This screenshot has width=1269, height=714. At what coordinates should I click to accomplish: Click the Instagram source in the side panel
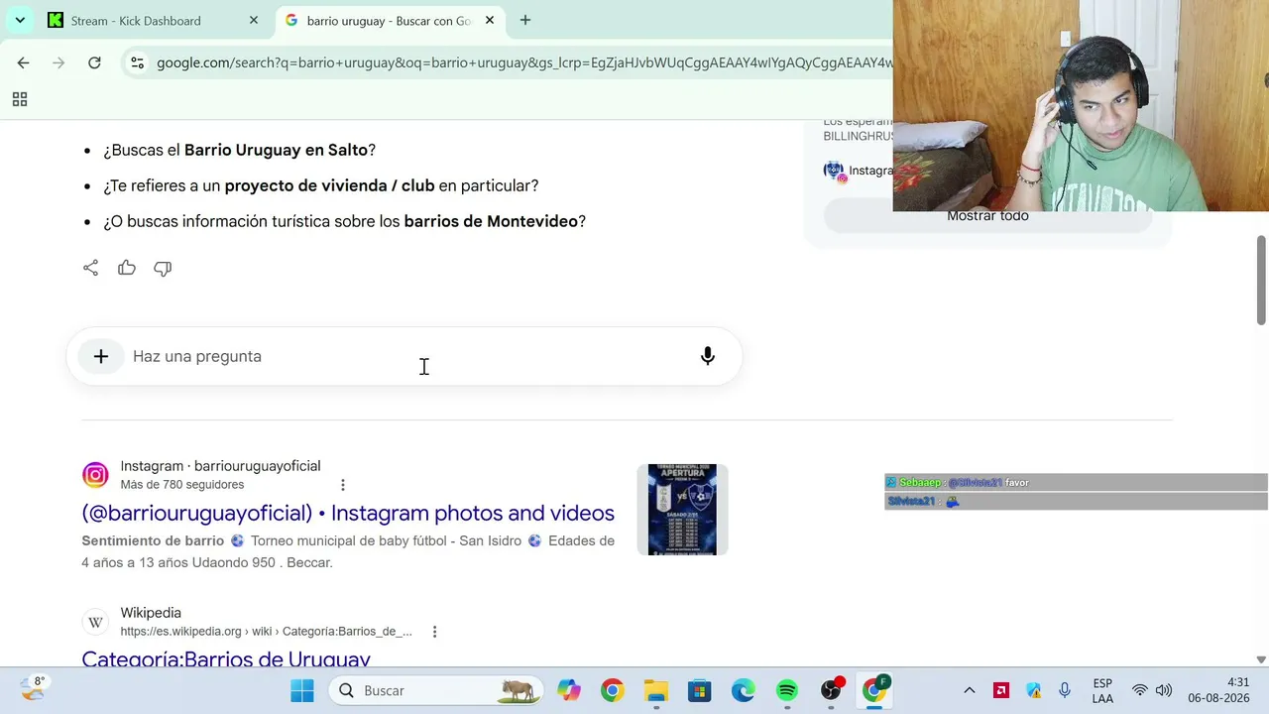pos(859,171)
